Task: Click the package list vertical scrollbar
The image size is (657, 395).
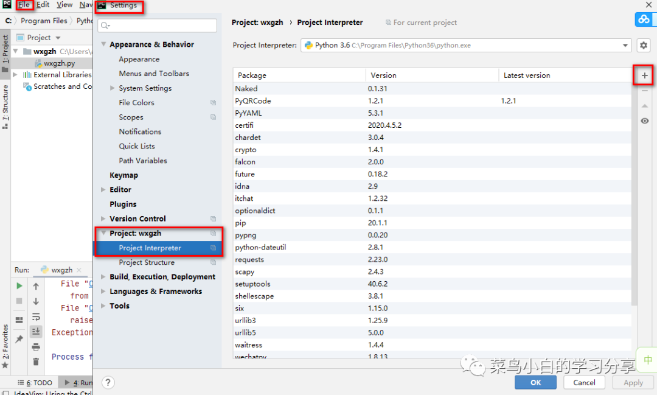Action: point(634,193)
